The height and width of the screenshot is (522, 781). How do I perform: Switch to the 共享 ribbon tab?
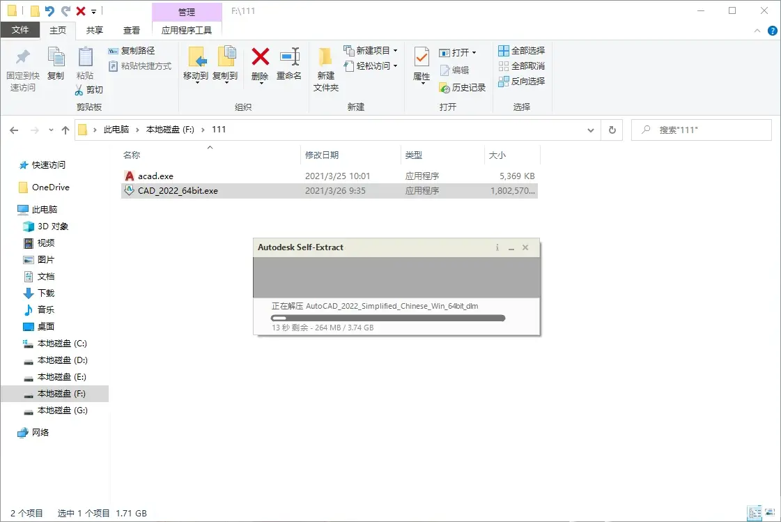(95, 31)
